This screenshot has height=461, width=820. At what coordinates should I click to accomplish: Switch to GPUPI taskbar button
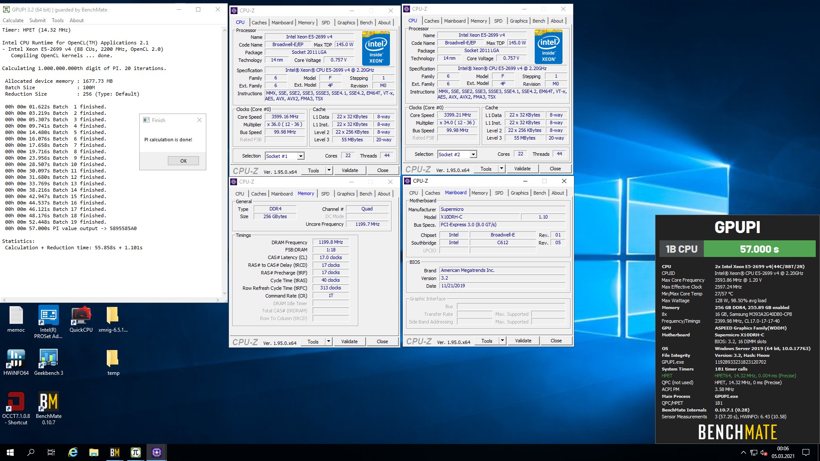[136, 452]
